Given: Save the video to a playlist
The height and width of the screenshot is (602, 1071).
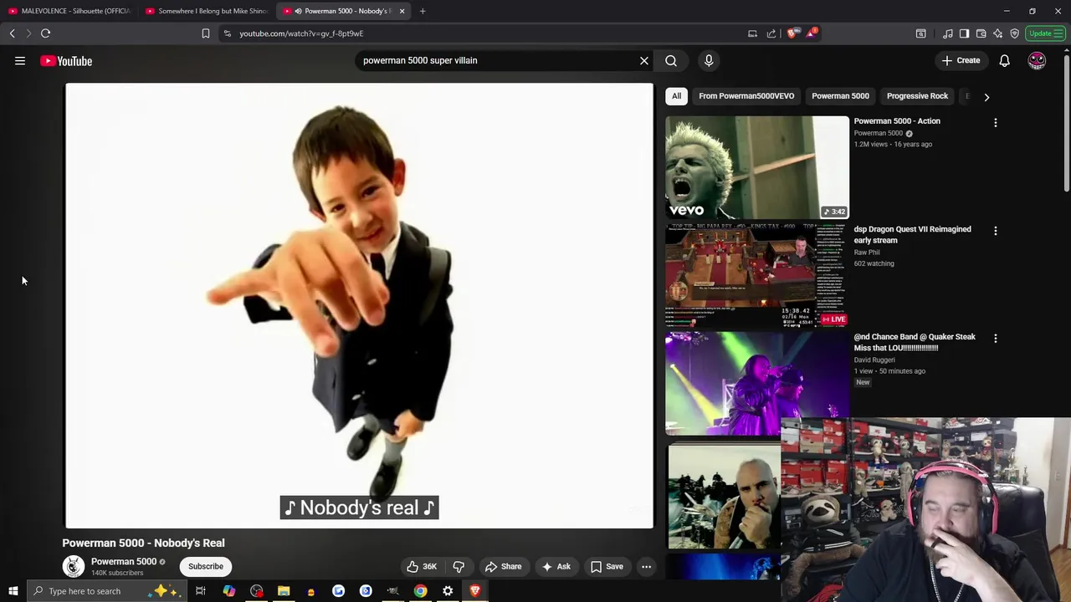Looking at the screenshot, I should pyautogui.click(x=607, y=566).
